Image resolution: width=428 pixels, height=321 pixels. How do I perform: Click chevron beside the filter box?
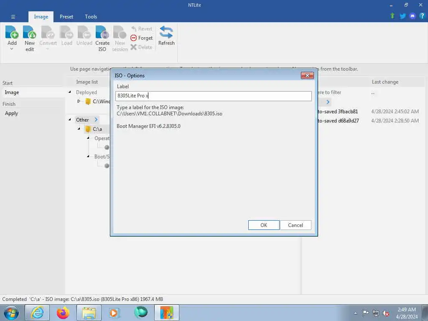328,102
